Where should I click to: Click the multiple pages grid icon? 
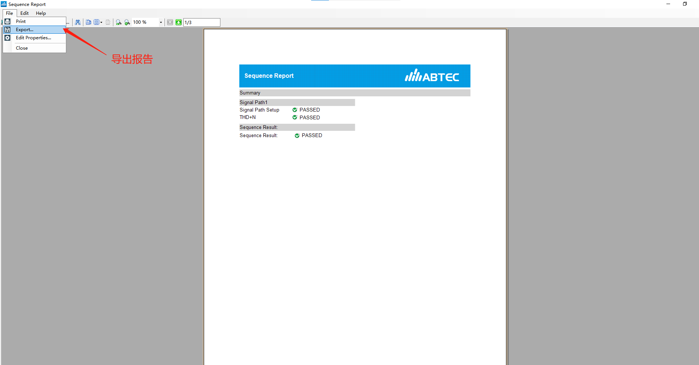pyautogui.click(x=96, y=22)
